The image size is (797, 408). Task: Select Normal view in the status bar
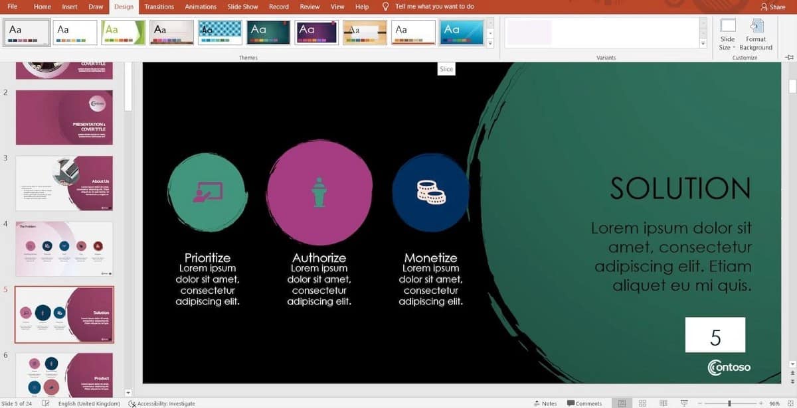point(622,403)
